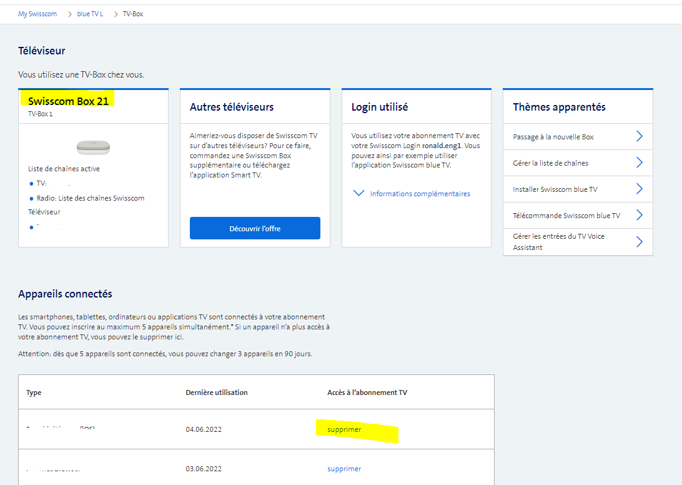Click arrow beside Installer Swisscom blue TV
The width and height of the screenshot is (682, 485).
click(639, 189)
